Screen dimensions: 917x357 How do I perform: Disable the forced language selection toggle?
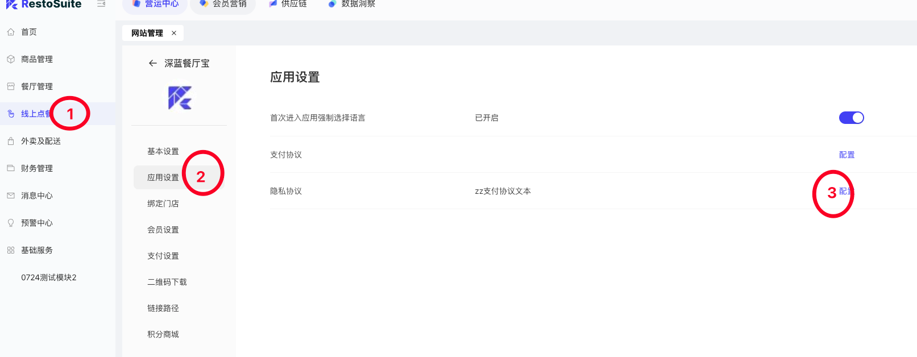pyautogui.click(x=851, y=118)
